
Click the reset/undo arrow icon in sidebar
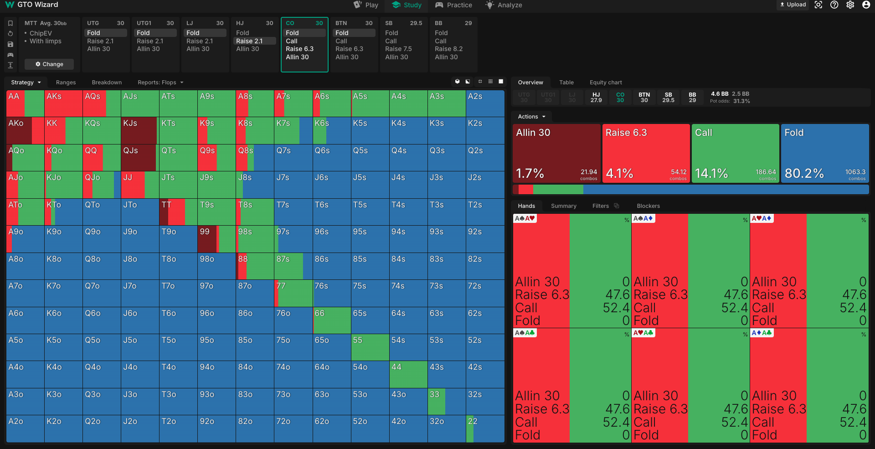click(10, 34)
